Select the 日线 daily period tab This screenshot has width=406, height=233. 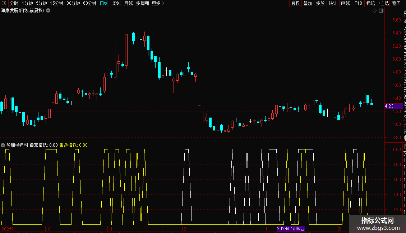pos(104,3)
